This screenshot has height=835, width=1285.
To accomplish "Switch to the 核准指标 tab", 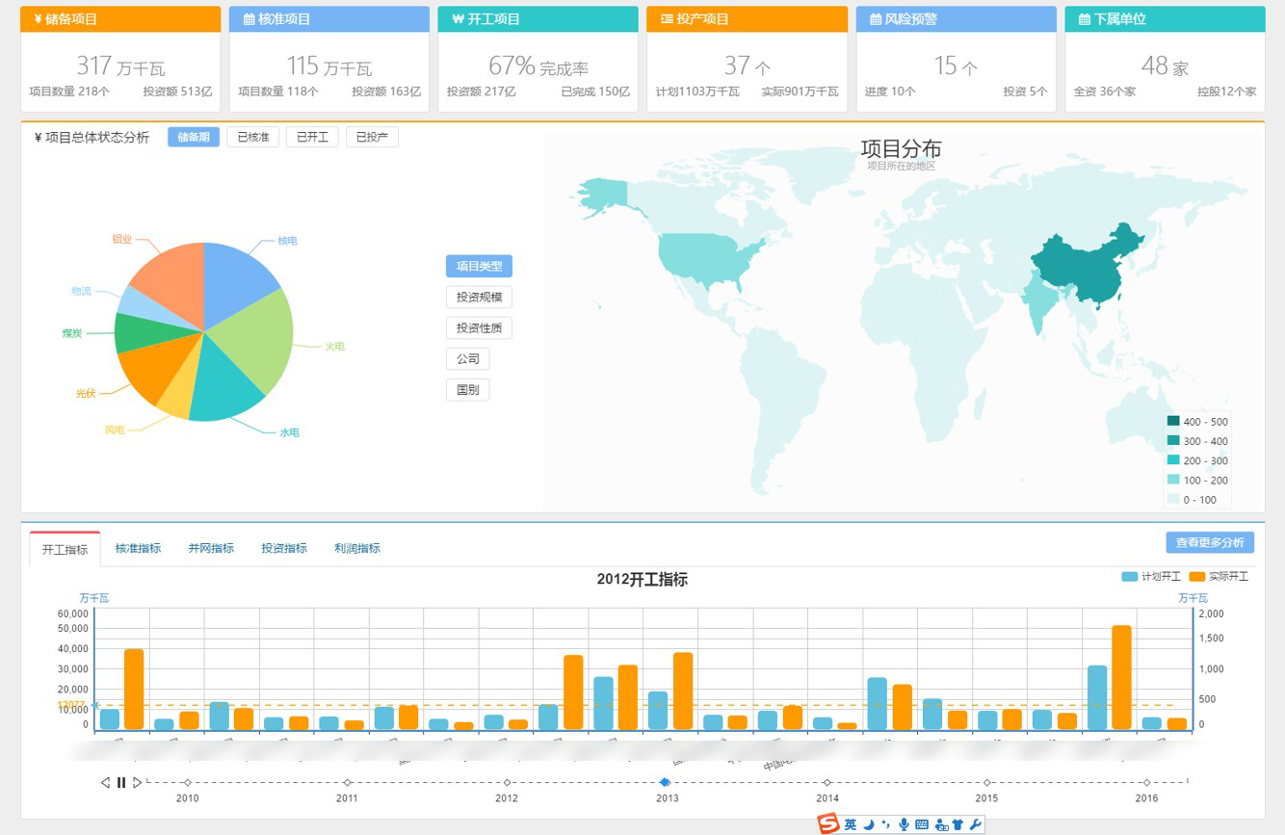I will pyautogui.click(x=138, y=548).
